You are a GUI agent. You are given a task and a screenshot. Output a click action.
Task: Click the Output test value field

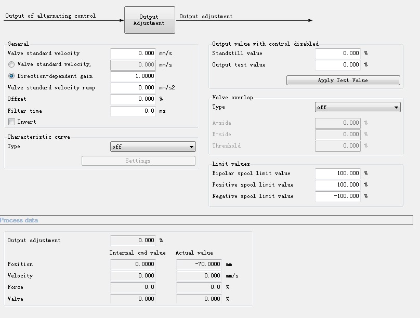(338, 65)
